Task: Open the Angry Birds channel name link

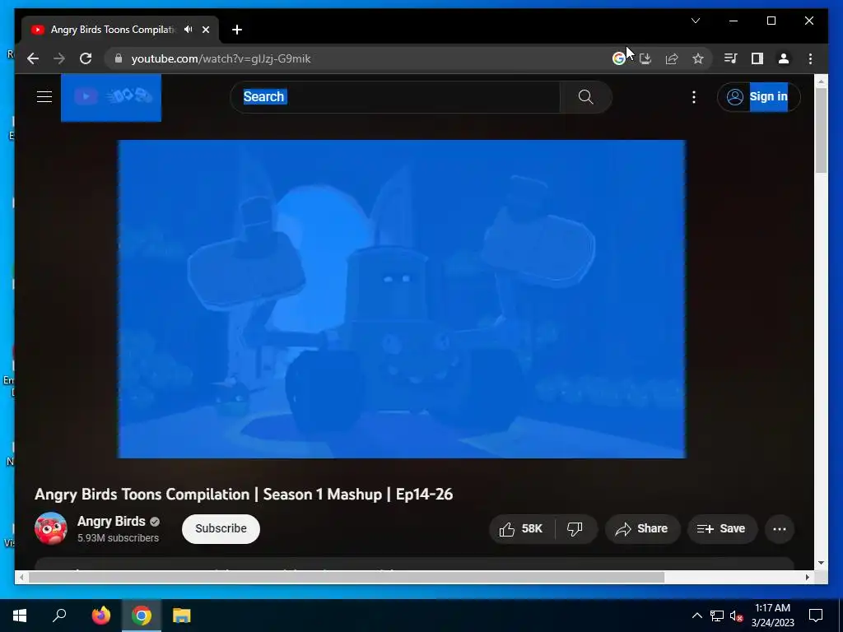Action: click(111, 521)
